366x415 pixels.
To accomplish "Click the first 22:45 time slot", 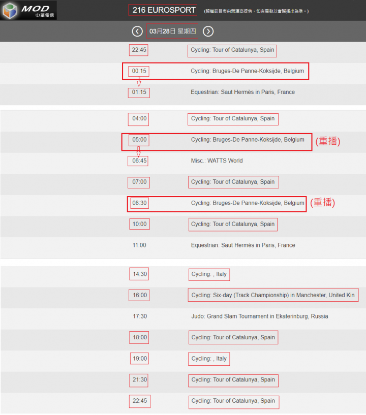I will click(x=139, y=50).
